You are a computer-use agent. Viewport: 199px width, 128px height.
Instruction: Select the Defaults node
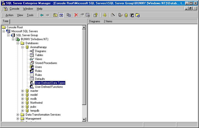click(40, 79)
